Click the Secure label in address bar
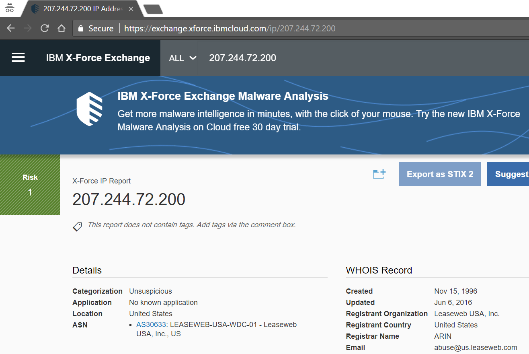 point(101,29)
